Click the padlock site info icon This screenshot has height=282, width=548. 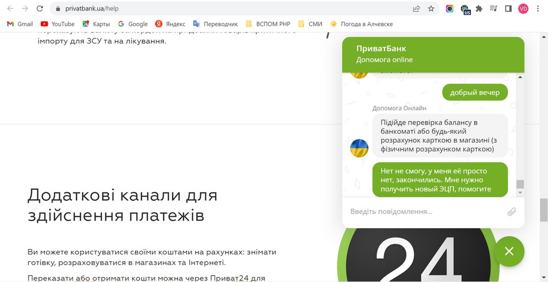pos(58,9)
